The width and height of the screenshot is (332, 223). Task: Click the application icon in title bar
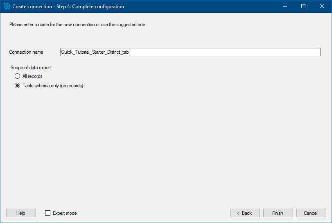point(7,7)
